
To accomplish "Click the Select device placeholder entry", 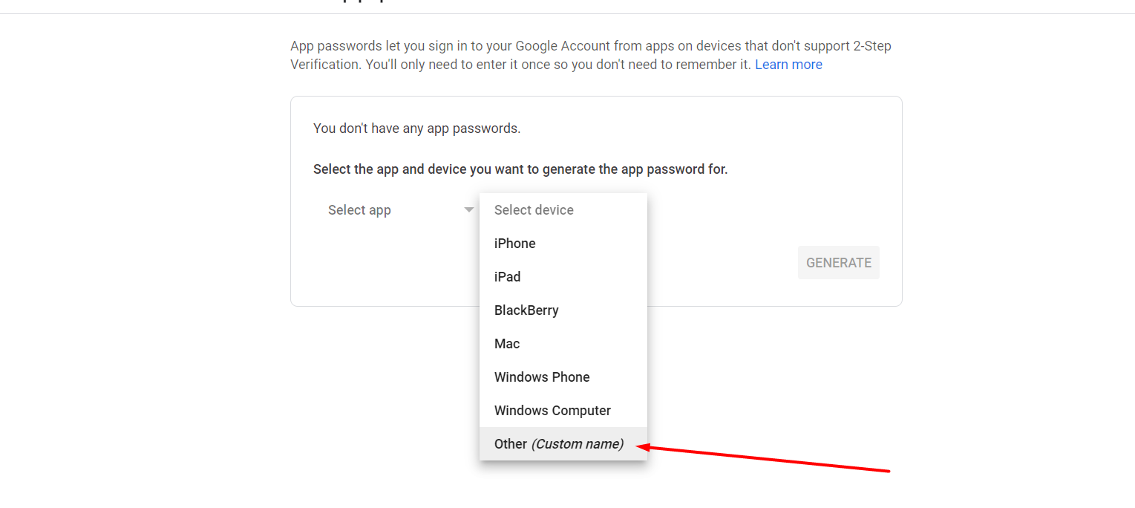I will click(534, 209).
